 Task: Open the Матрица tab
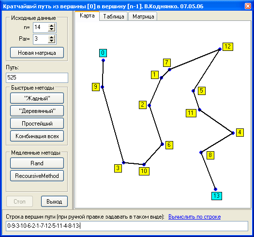[143, 16]
